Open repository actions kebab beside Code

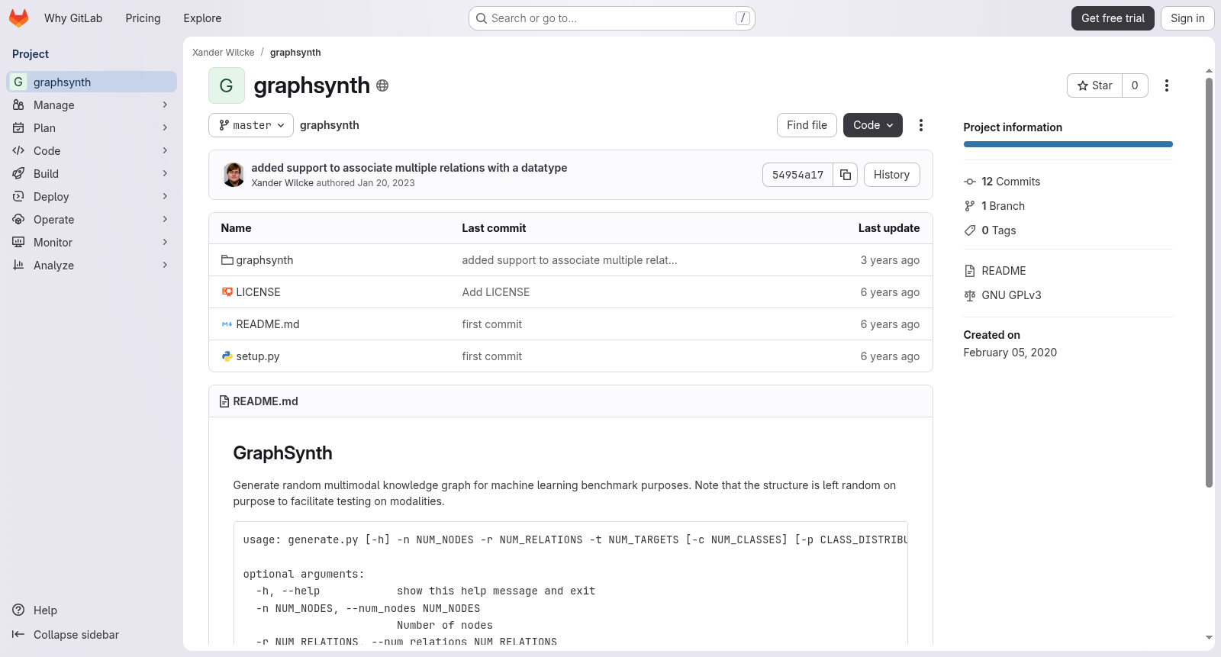920,125
